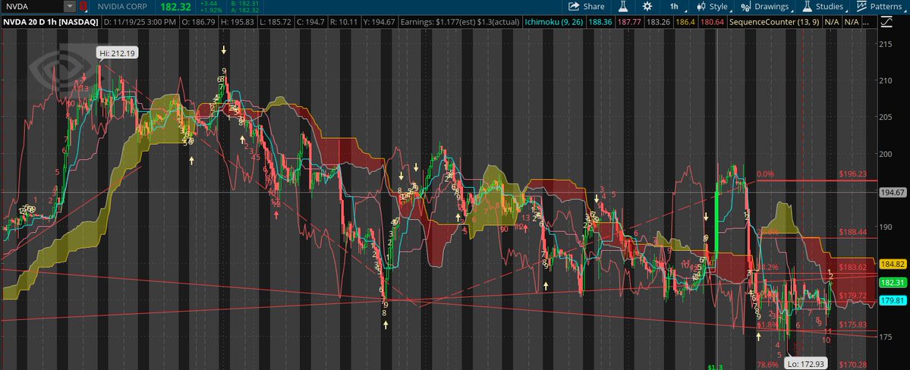Open the flask quick studies icon
910x370 pixels.
tap(623, 6)
